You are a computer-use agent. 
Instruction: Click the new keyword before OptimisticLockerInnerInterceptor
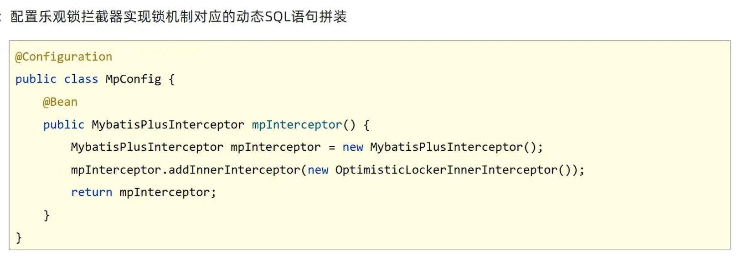click(x=318, y=170)
